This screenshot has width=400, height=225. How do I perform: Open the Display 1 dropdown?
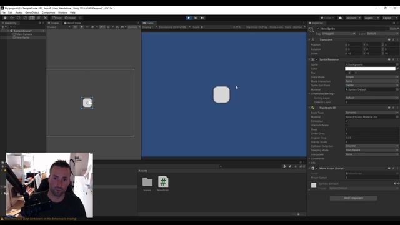(x=149, y=27)
